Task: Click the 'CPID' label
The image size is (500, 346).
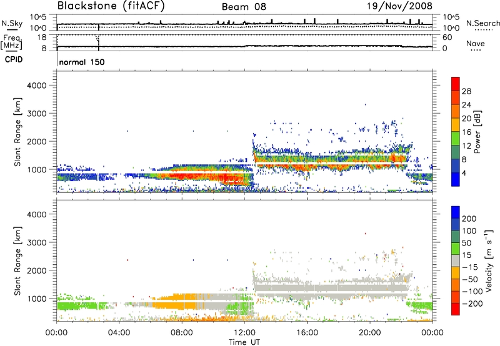Action: pos(14,59)
